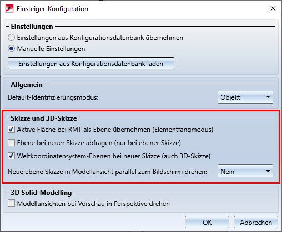
Task: Enable 'Ebene bei neuer Skizze abfragen' checkbox
Action: click(11, 143)
